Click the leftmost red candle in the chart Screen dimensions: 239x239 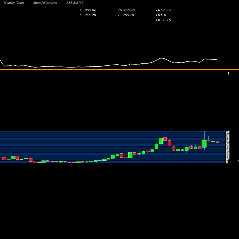(4, 158)
